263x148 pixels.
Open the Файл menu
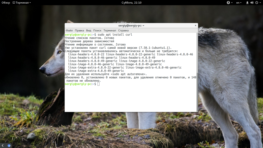(69, 30)
